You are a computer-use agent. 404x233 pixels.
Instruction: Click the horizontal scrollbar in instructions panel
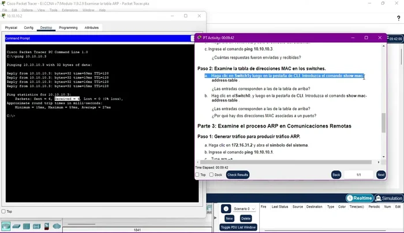[286, 162]
